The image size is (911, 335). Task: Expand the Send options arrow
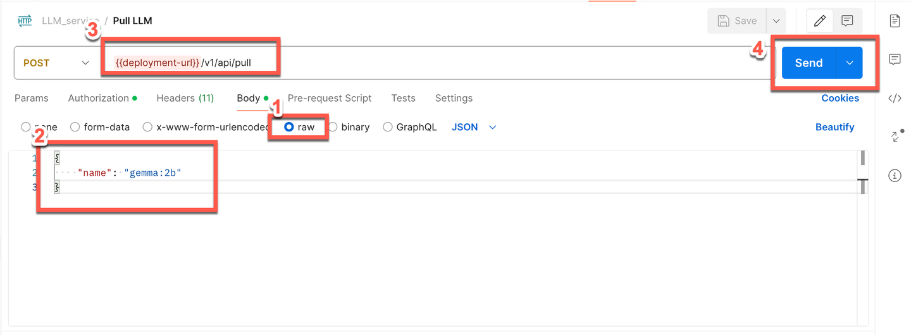click(x=850, y=63)
